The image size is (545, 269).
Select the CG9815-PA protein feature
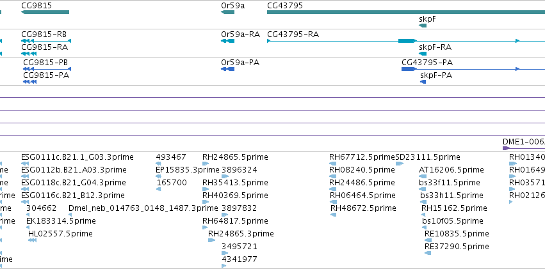pos(30,82)
